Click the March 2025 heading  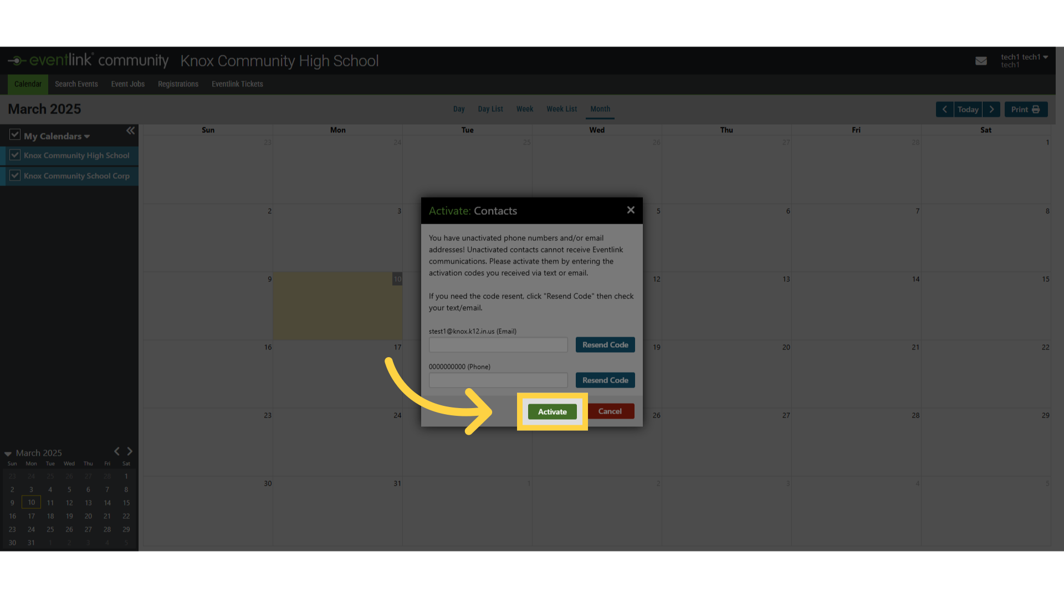[x=44, y=109]
